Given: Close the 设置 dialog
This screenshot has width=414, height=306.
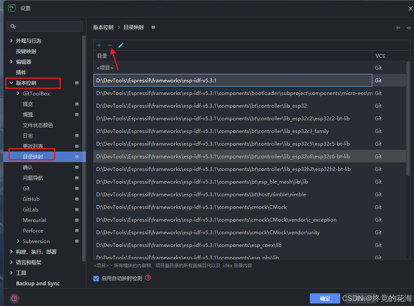Looking at the screenshot, I should pos(410,8).
